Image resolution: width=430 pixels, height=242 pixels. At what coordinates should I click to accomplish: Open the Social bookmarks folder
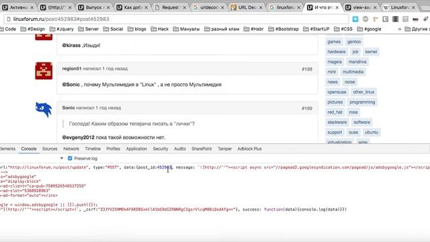tap(113, 29)
